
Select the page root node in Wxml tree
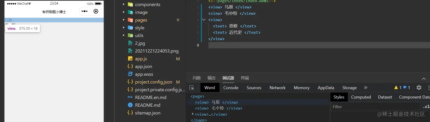point(197,96)
